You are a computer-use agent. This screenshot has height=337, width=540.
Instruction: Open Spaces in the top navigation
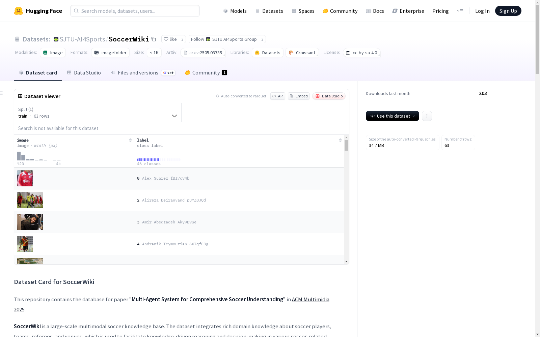point(303,11)
